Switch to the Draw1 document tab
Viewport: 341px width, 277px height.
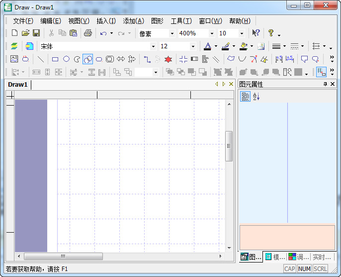pos(18,85)
